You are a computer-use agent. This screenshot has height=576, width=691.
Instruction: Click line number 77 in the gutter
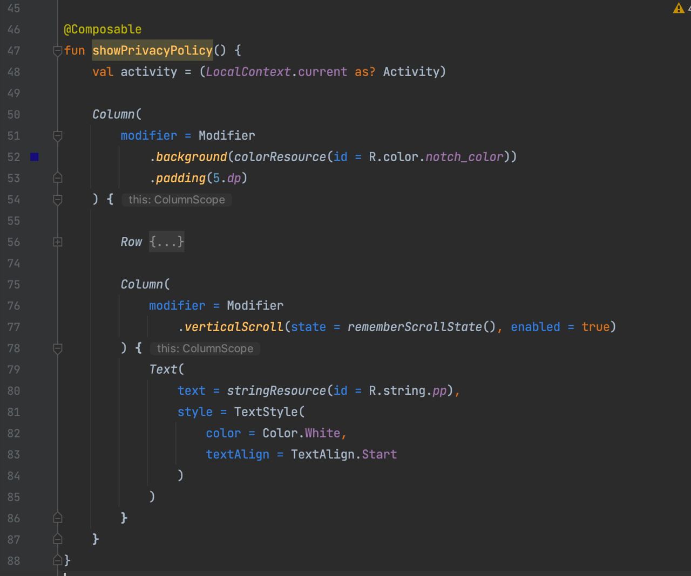point(13,327)
